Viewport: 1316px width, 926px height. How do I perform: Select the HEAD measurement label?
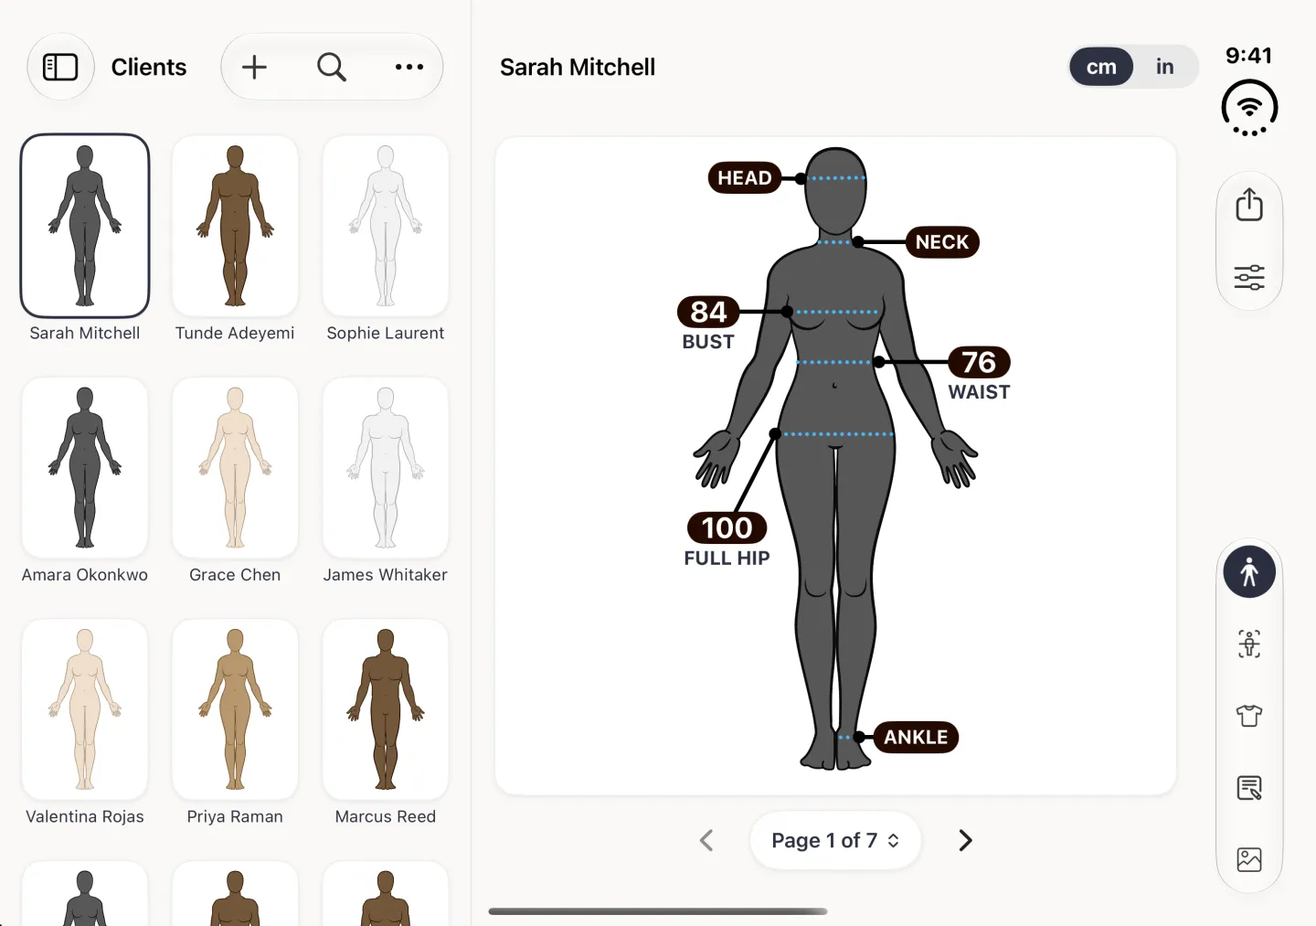tap(745, 177)
